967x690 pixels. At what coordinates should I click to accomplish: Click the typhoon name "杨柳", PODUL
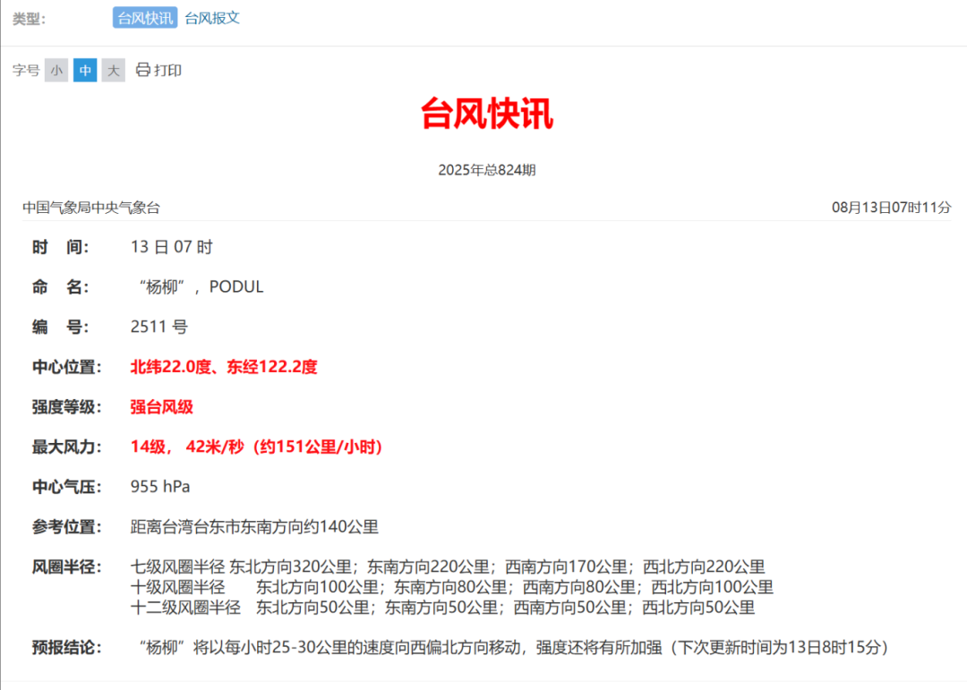[x=201, y=287]
